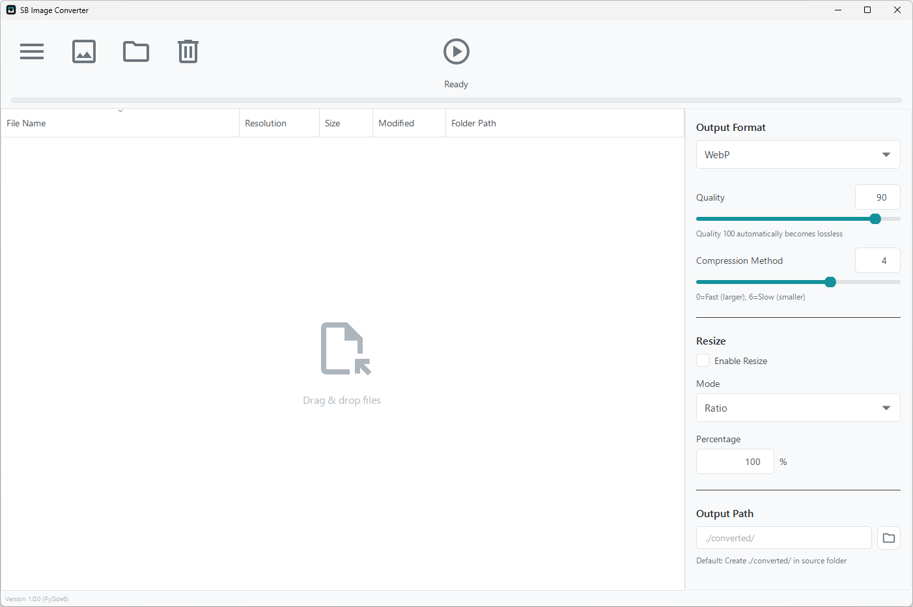This screenshot has height=607, width=913.
Task: Click 'Quality 100 automatically becomes lossless' hint
Action: pyautogui.click(x=769, y=234)
